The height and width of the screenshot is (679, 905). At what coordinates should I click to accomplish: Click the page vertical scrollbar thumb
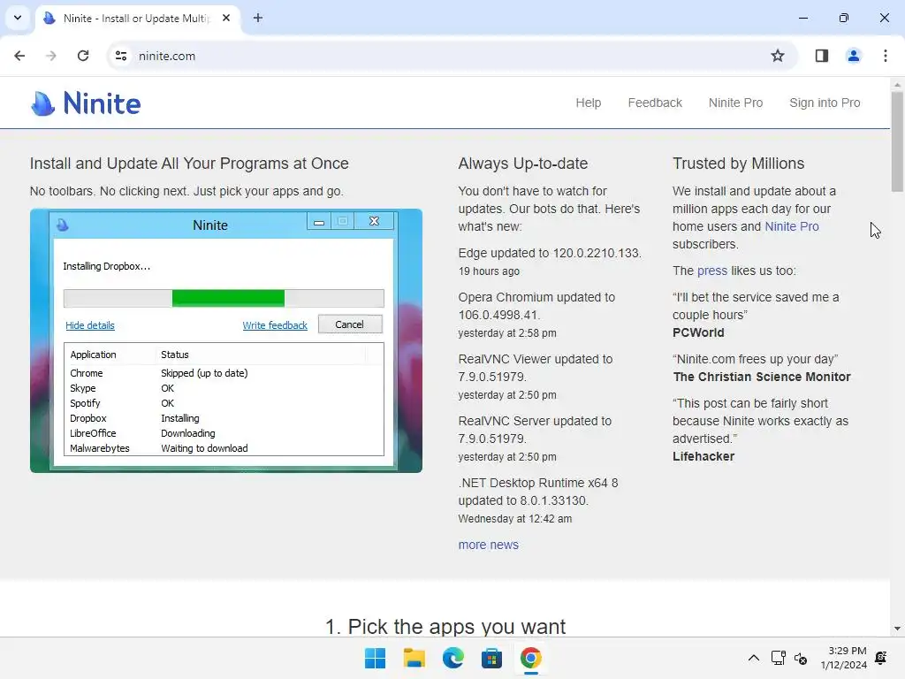[x=897, y=141]
